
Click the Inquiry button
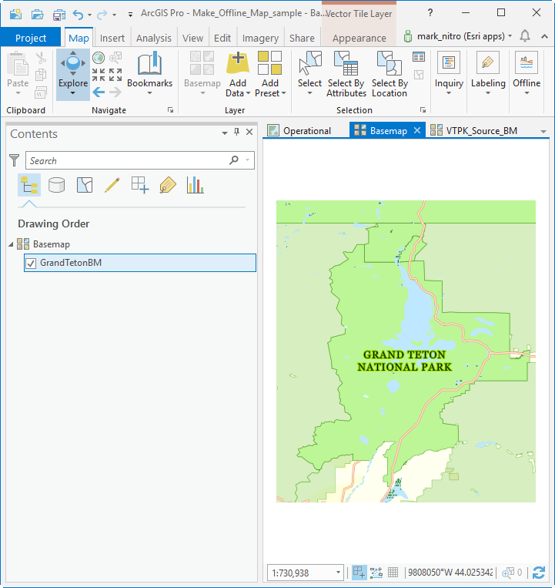[x=449, y=74]
